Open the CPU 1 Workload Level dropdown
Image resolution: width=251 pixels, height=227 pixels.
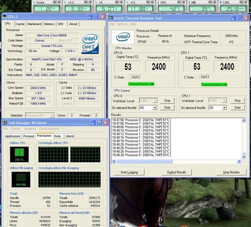pos(224,100)
